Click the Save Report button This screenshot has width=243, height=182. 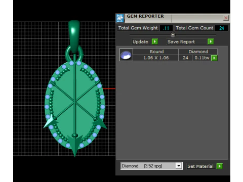pyautogui.click(x=186, y=41)
